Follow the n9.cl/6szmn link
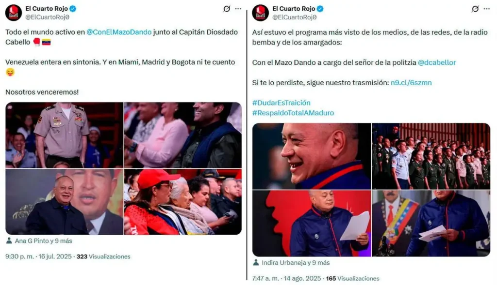This screenshot has height=285, width=497. [x=411, y=83]
